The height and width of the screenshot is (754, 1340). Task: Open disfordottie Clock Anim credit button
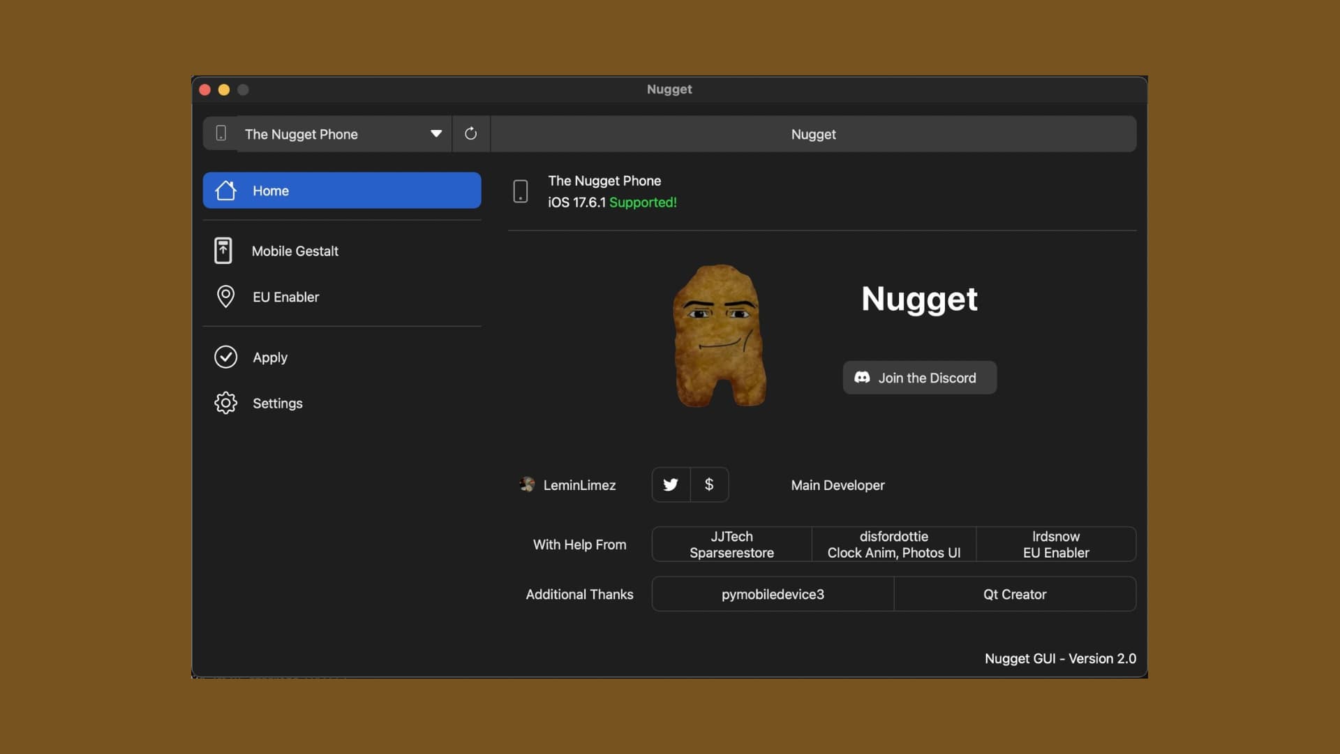(x=893, y=545)
